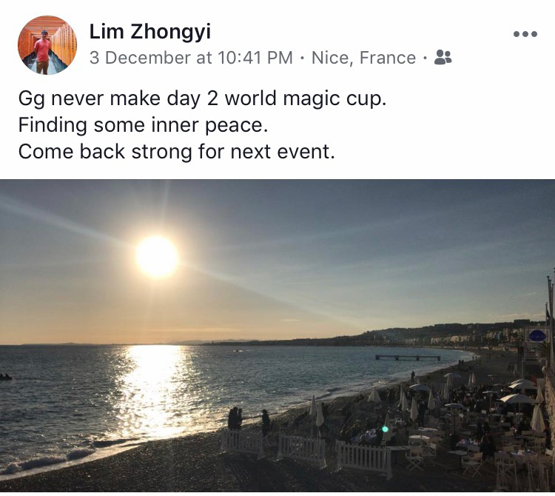Click the white picket fence on the beach
The height and width of the screenshot is (496, 555).
306,452
